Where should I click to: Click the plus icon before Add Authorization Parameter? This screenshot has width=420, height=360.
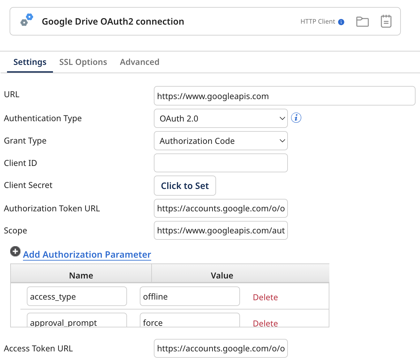15,252
